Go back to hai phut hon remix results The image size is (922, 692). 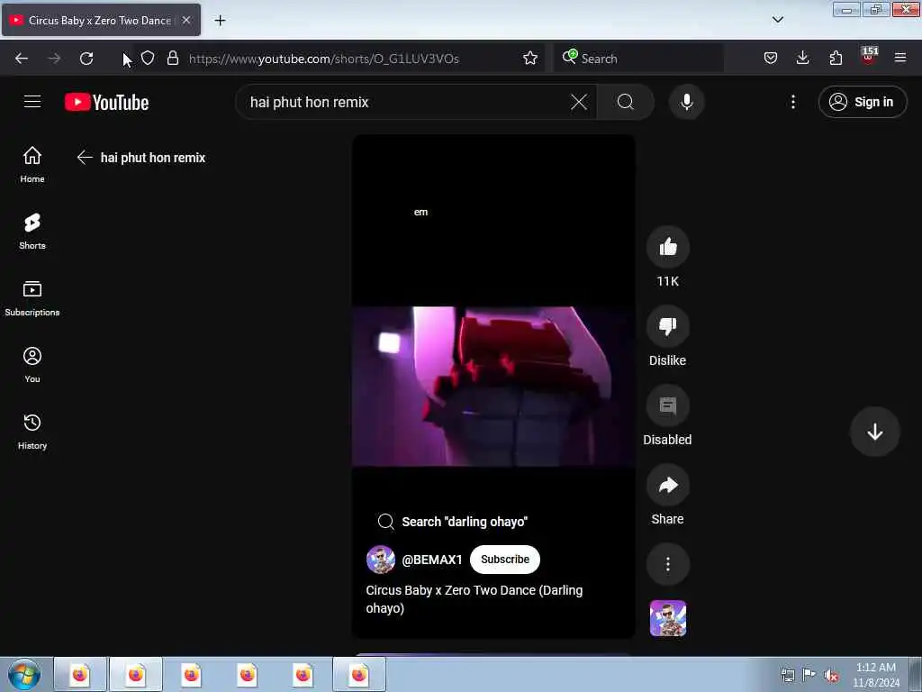[85, 157]
